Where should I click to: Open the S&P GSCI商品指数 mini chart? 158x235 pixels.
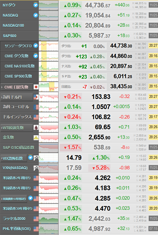[49, 148]
